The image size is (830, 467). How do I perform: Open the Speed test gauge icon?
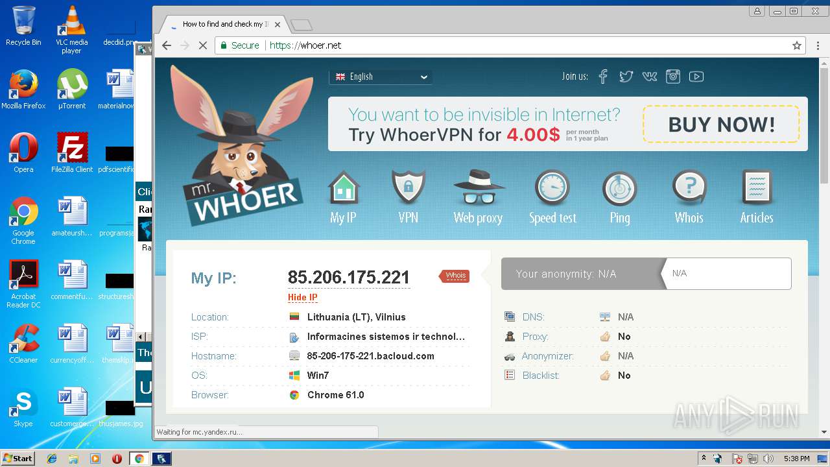tap(552, 188)
